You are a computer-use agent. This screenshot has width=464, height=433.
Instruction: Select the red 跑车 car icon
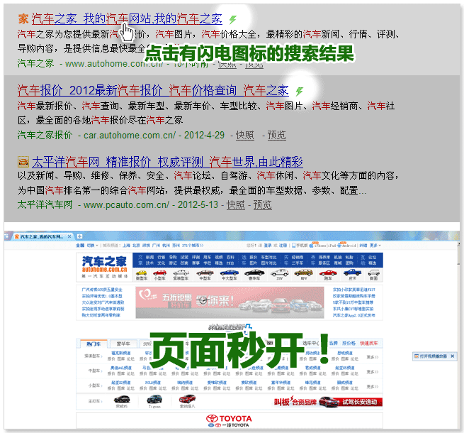[x=328, y=273]
